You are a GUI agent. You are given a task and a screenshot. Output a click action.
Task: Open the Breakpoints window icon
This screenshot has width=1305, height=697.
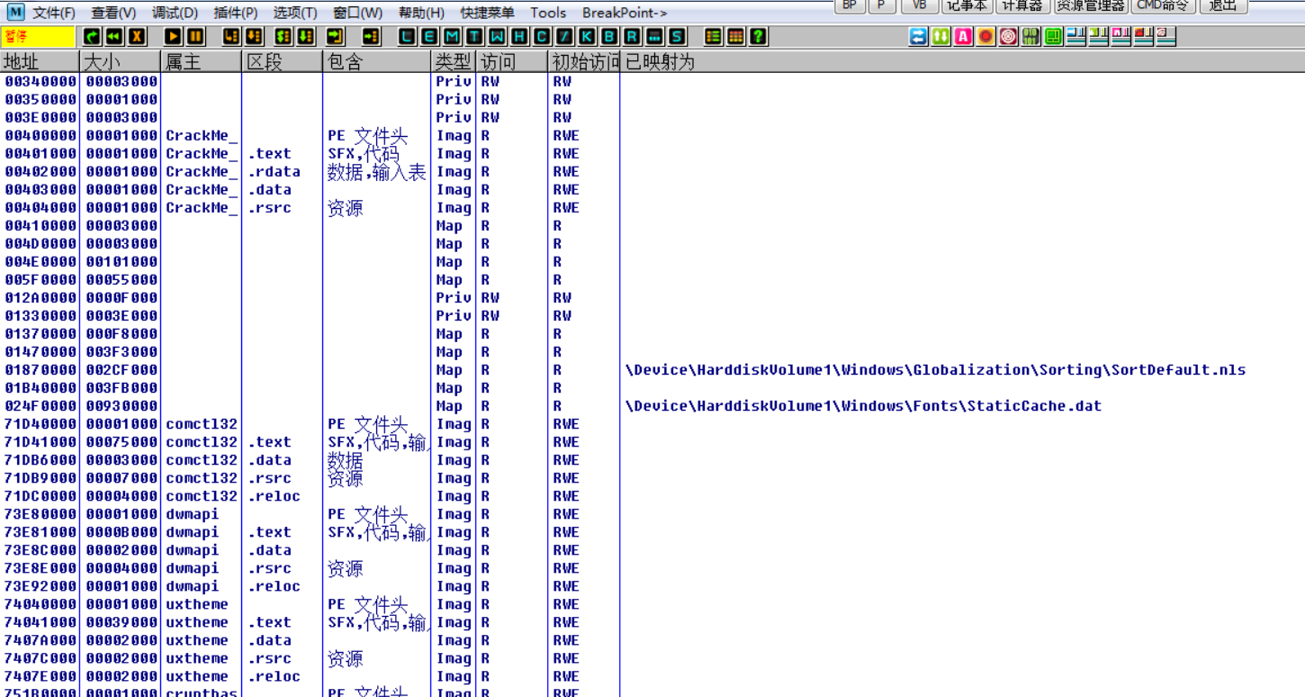pyautogui.click(x=609, y=38)
